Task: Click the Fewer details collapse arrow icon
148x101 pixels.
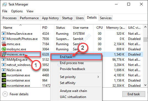Action: pyautogui.click(x=5, y=94)
